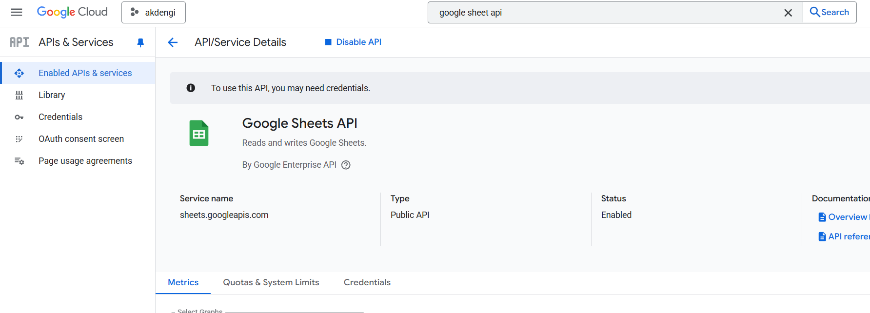Switch to the Credentials tab

click(367, 282)
